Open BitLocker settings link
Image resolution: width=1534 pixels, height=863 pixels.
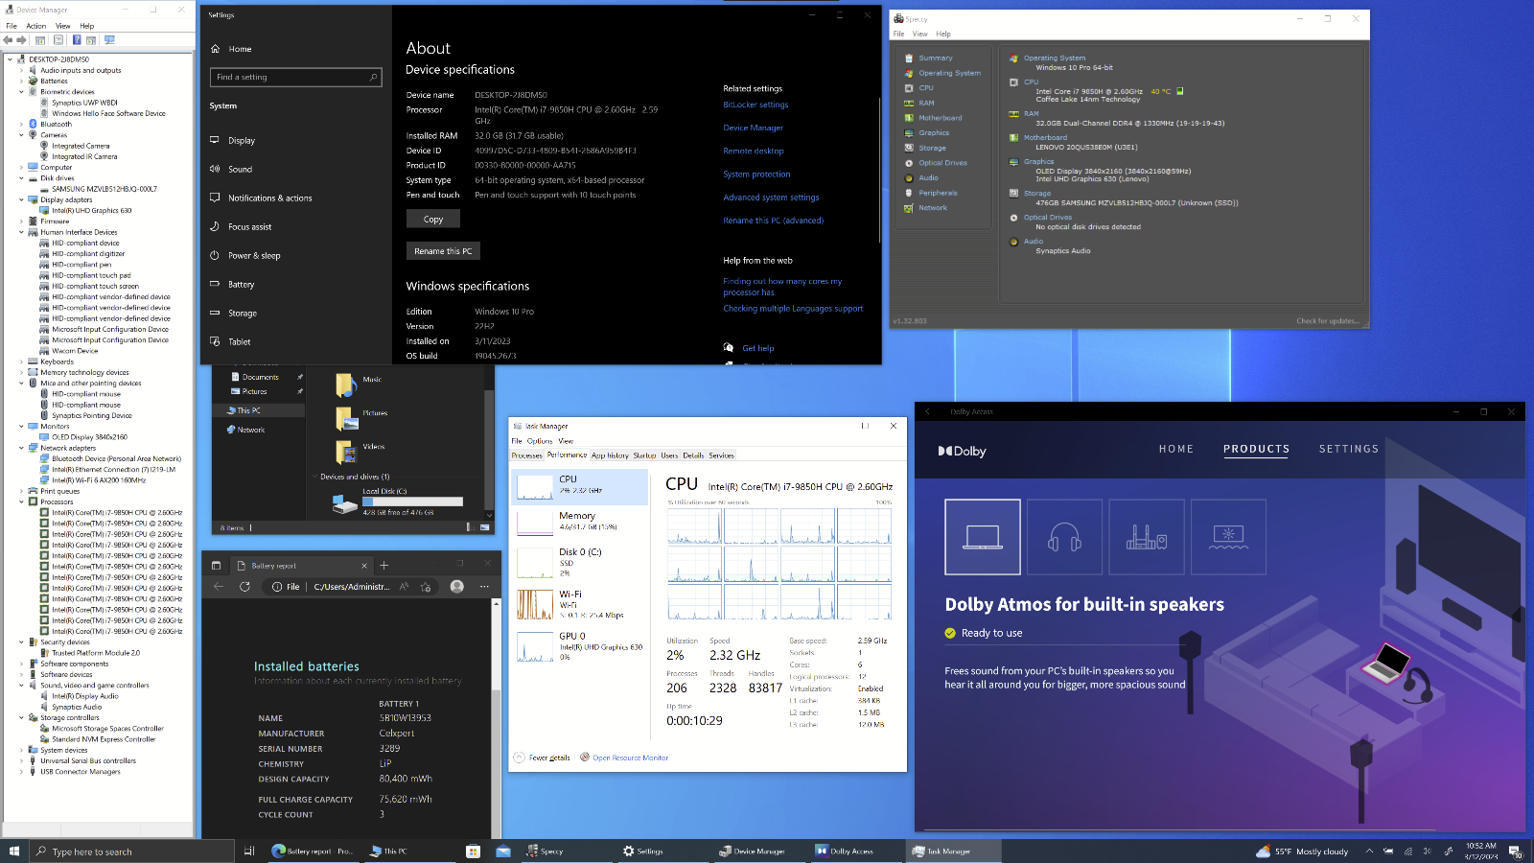(x=755, y=105)
